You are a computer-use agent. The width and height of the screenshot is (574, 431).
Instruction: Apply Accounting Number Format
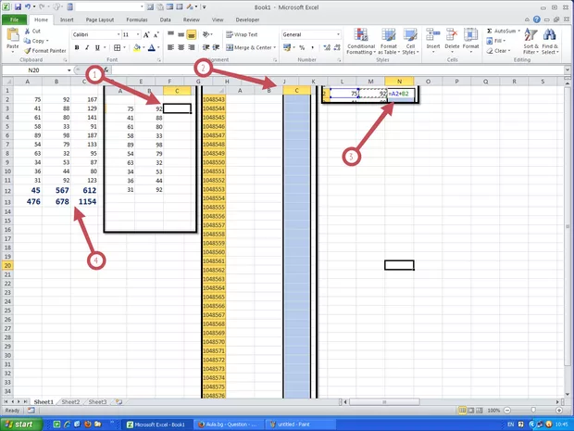click(x=287, y=47)
